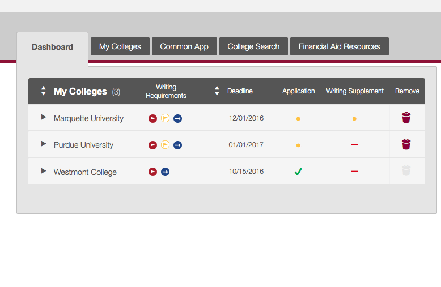Open the Westmont College name link
Viewport: 441px width, 287px height.
point(85,172)
